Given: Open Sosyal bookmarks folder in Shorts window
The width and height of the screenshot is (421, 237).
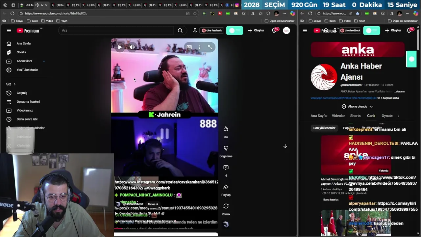Looking at the screenshot, I should (x=17, y=21).
